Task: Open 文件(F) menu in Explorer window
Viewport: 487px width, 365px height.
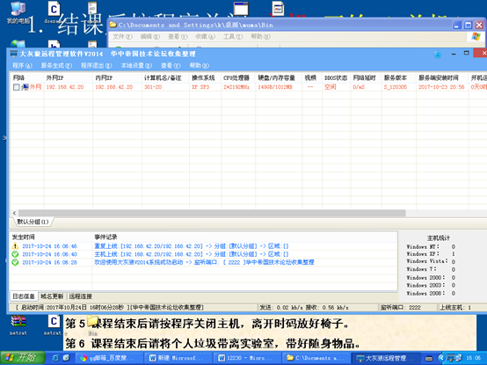Action: [x=122, y=37]
